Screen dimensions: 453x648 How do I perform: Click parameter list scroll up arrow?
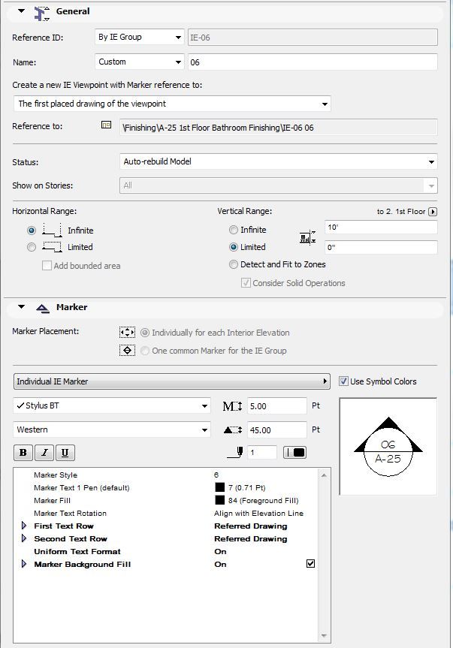coord(324,475)
